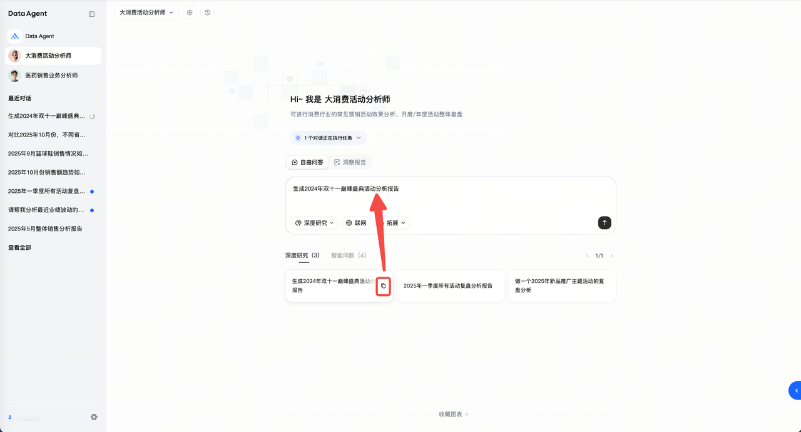The height and width of the screenshot is (432, 801).
Task: Open conversation 请帮我分析最近业绩波动的
Action: [x=51, y=210]
